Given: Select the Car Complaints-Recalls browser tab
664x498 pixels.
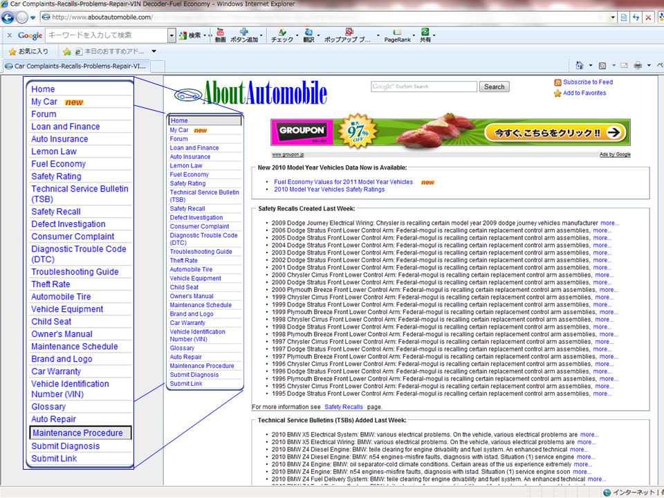Looking at the screenshot, I should click(x=76, y=66).
